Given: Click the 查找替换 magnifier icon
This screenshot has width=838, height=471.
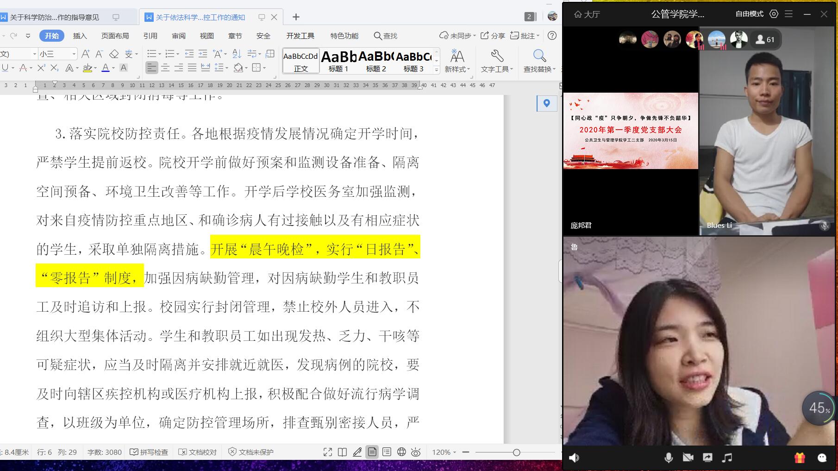Looking at the screenshot, I should pos(539,57).
